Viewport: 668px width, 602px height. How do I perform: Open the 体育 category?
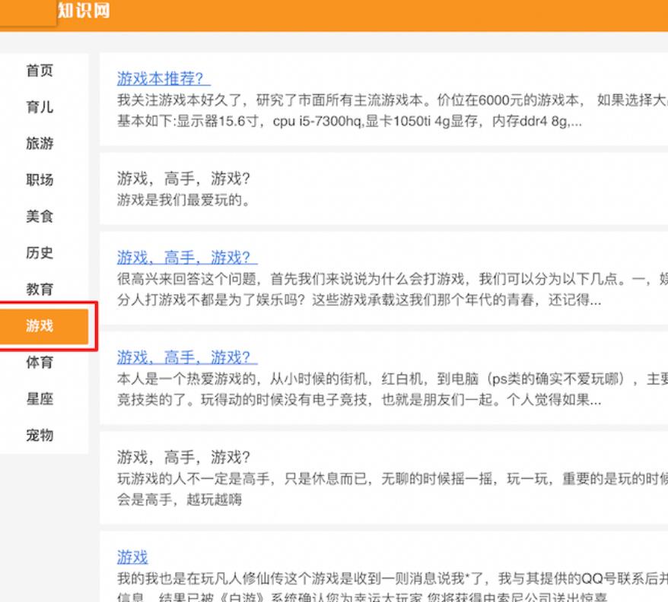coord(40,363)
